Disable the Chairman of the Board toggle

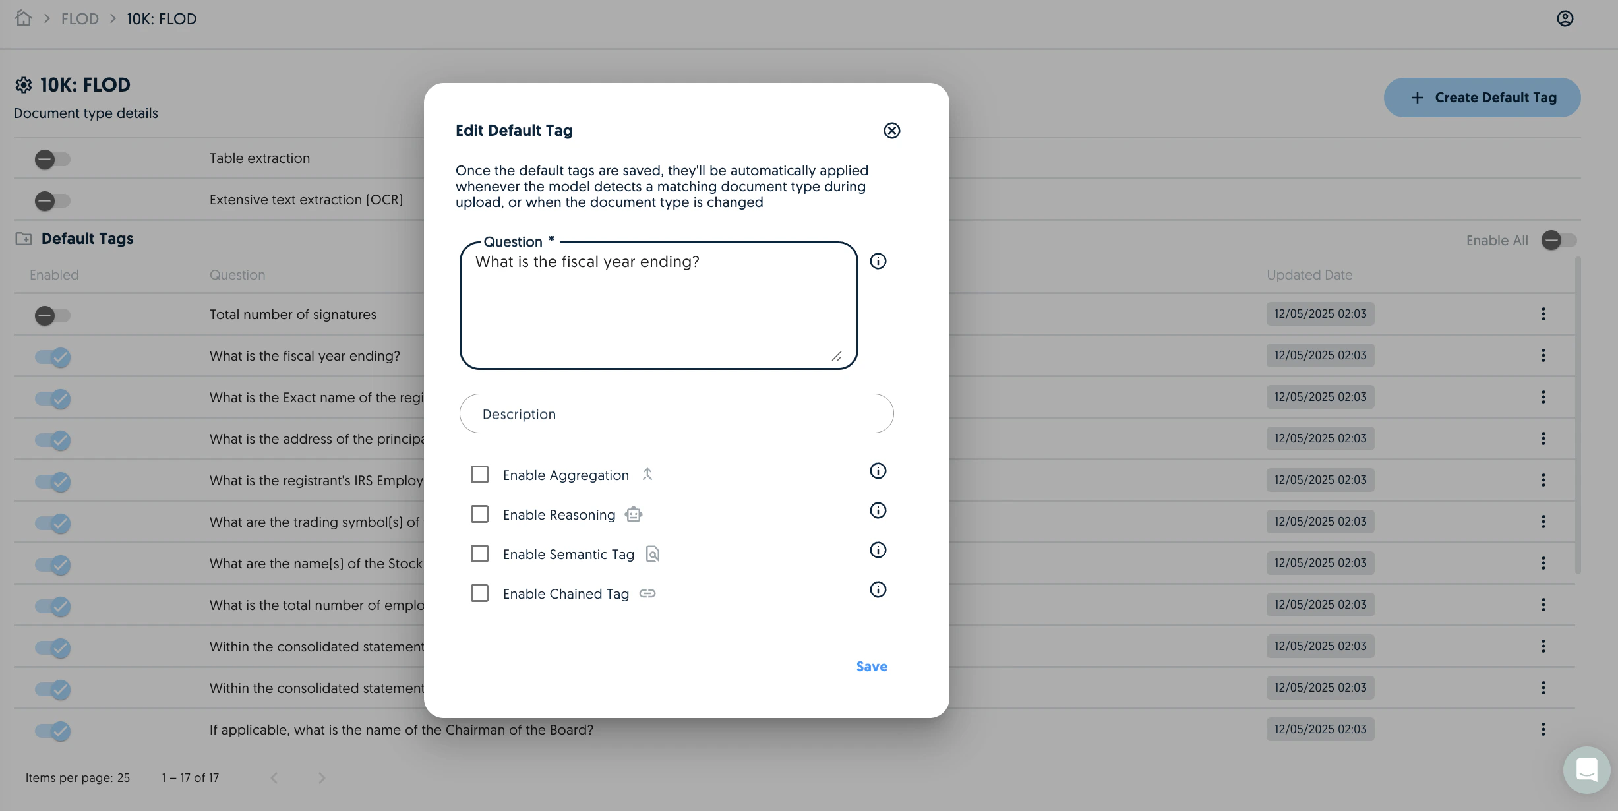[53, 731]
